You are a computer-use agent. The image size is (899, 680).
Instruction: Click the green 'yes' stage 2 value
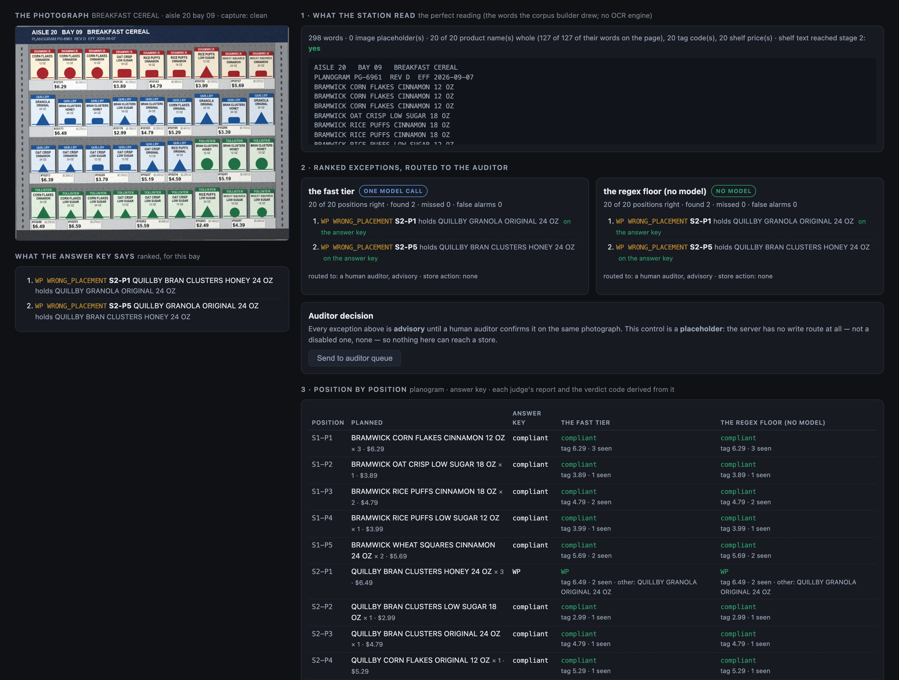pos(314,48)
